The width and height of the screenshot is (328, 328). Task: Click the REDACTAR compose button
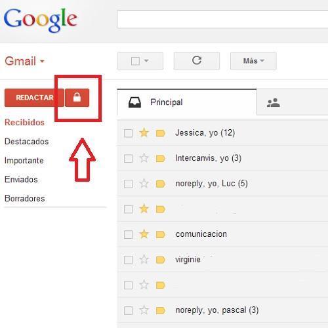tap(34, 98)
